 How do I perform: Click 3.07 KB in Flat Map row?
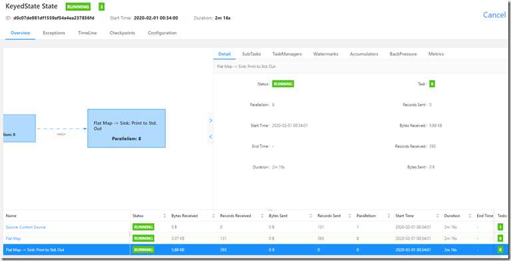[x=178, y=238]
